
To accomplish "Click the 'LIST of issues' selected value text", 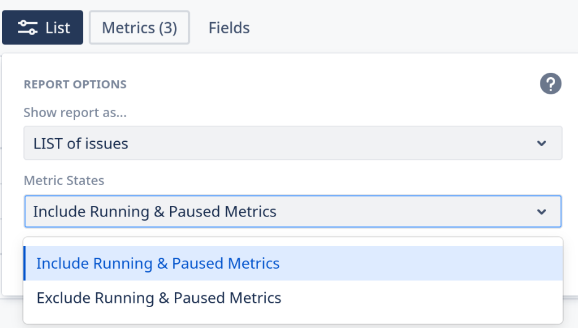I will pyautogui.click(x=81, y=144).
